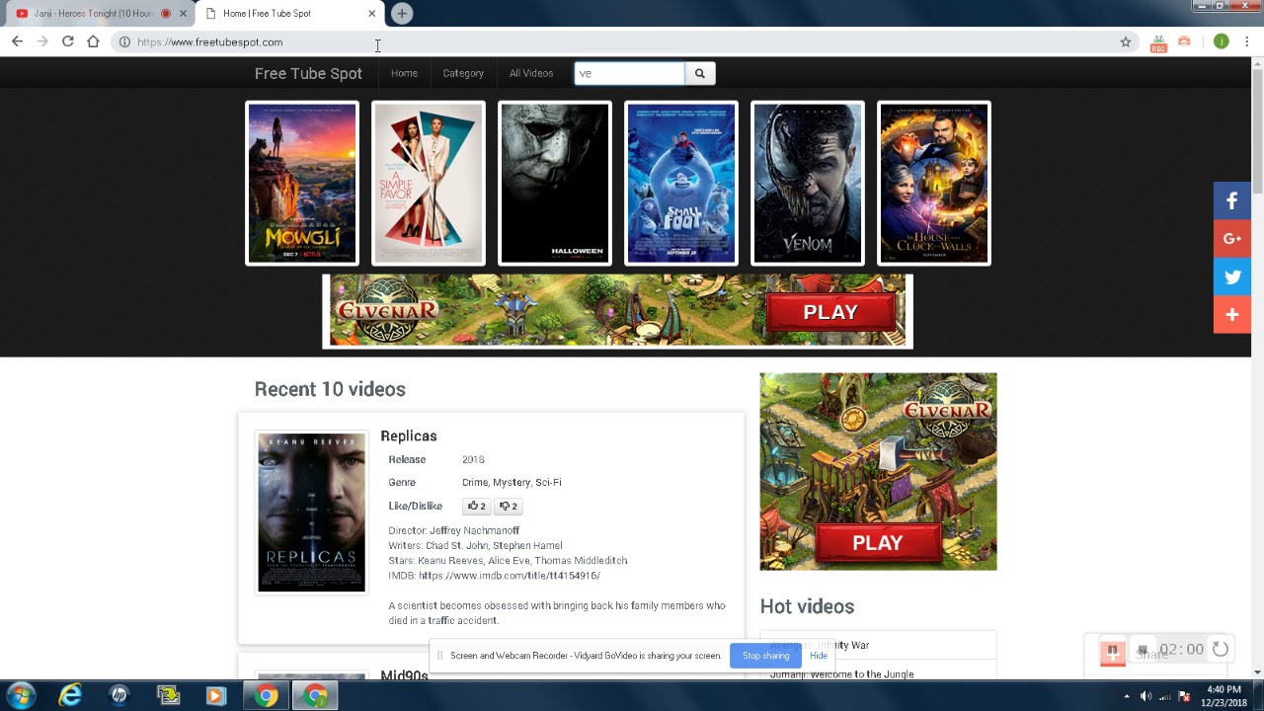Open Jumanji: Welcome to the Jungle link

tap(842, 674)
